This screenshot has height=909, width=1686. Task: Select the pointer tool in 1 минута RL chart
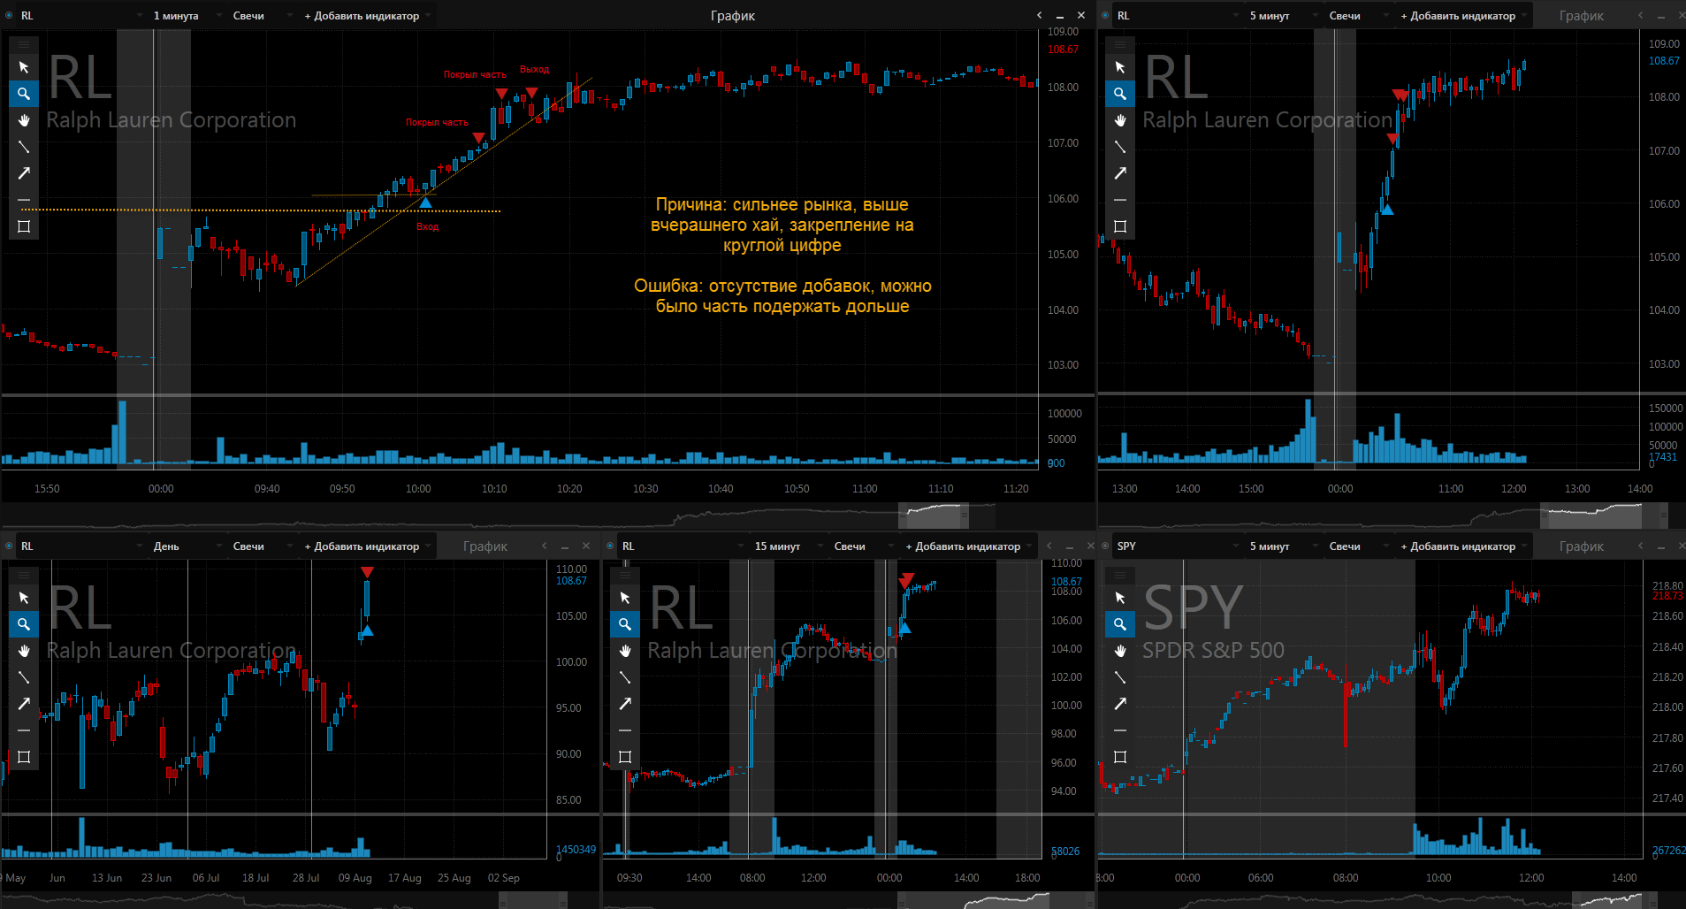click(x=24, y=67)
